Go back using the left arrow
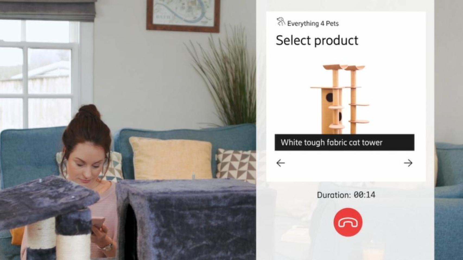The height and width of the screenshot is (260, 463). pos(281,163)
